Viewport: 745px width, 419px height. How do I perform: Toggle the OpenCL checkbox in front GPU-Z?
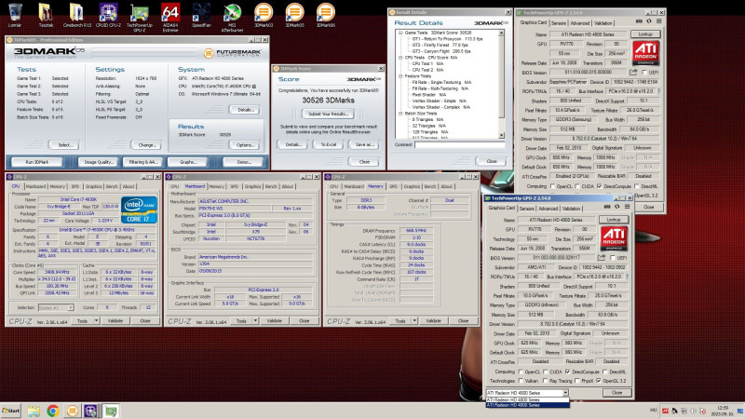coord(521,372)
